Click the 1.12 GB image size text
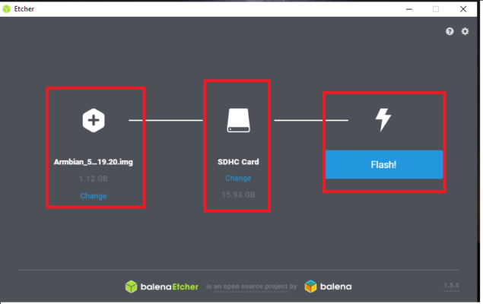The width and height of the screenshot is (483, 304). pyautogui.click(x=94, y=179)
